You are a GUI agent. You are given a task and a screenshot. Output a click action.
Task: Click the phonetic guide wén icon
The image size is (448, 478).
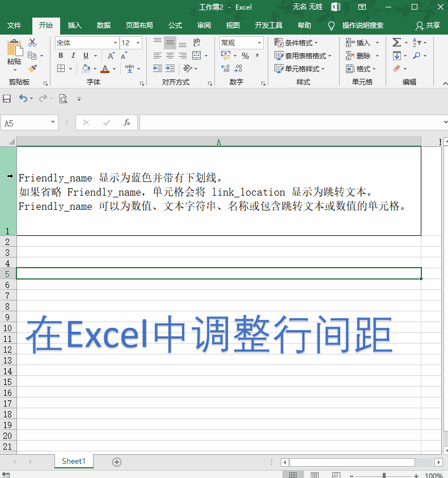coord(130,68)
